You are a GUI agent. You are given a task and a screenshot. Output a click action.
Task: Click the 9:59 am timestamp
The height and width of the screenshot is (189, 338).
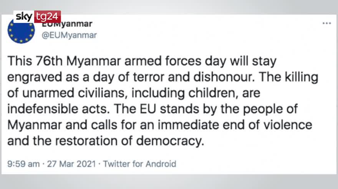click(x=23, y=164)
